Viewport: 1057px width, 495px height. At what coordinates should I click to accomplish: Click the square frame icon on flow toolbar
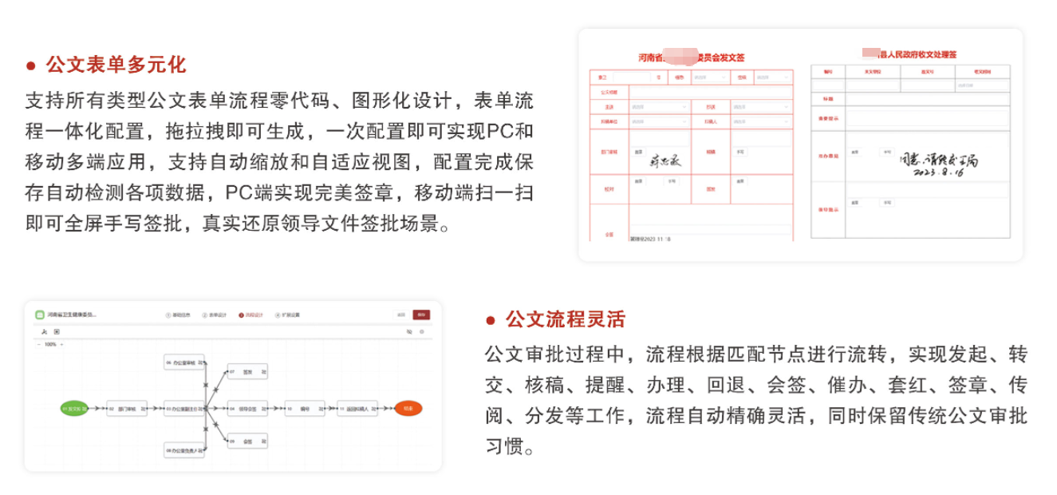[56, 331]
